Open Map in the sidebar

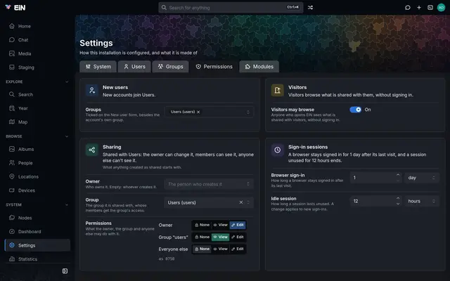(x=37, y=122)
